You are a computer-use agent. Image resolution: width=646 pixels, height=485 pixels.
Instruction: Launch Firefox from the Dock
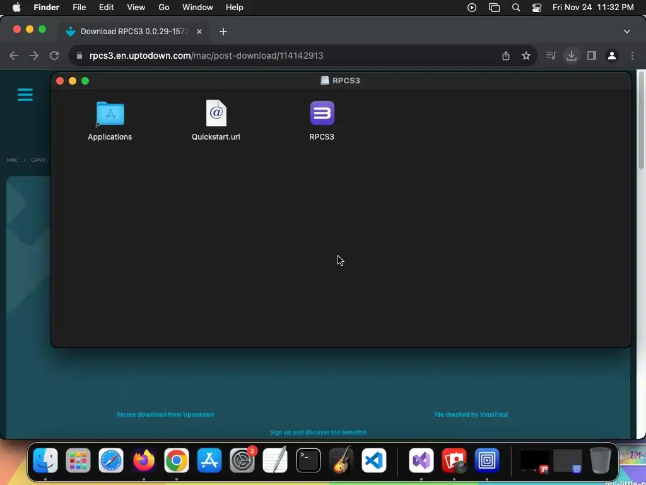tap(144, 460)
